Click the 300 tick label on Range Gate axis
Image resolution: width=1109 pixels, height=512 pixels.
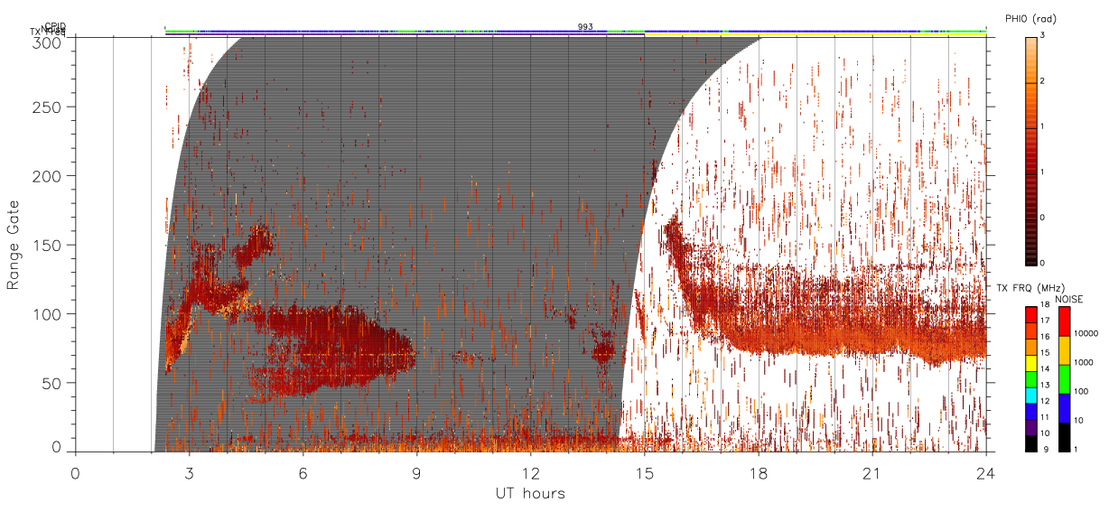point(49,42)
